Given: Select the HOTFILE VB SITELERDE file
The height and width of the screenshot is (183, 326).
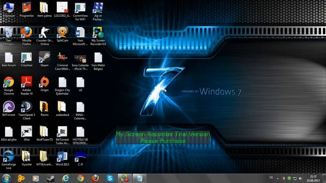Looking at the screenshot, I should [x=80, y=135].
